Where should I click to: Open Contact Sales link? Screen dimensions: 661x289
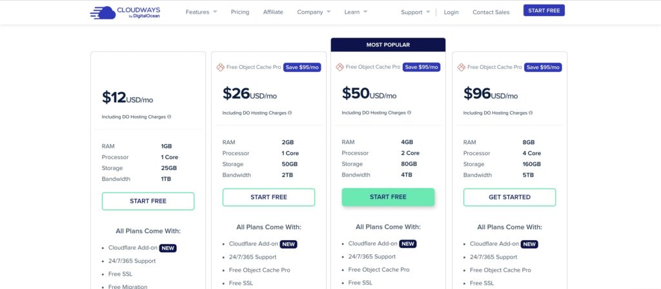coord(491,12)
